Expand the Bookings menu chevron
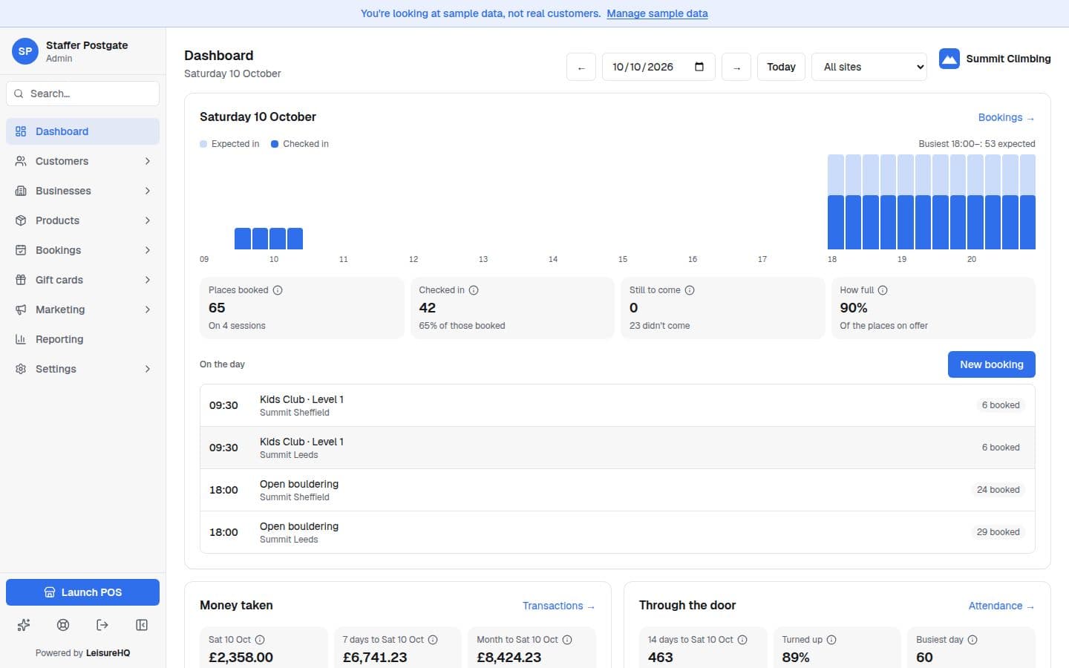1069x668 pixels. pyautogui.click(x=148, y=250)
